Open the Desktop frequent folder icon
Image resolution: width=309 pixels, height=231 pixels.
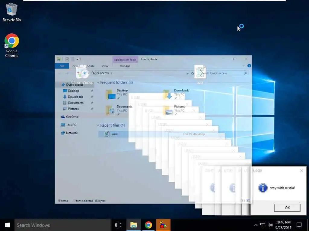coord(110,94)
